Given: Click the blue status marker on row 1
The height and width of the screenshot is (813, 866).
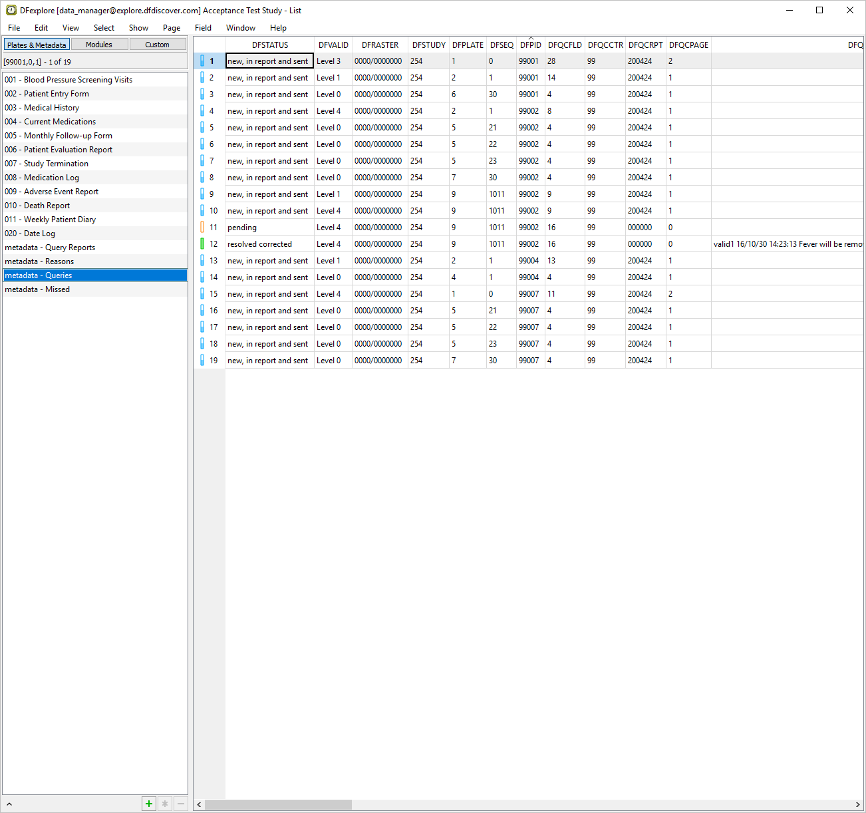Looking at the screenshot, I should [202, 61].
